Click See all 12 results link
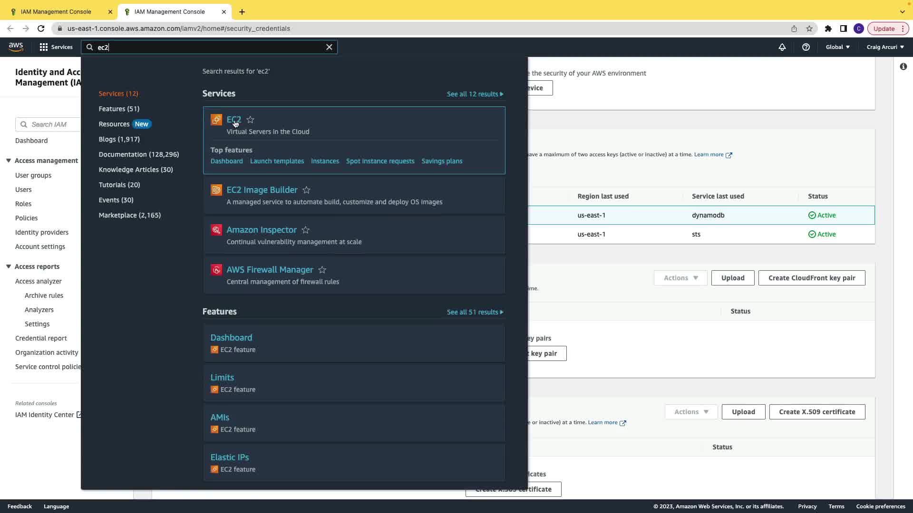Screen dimensions: 913x513 [x=475, y=94]
